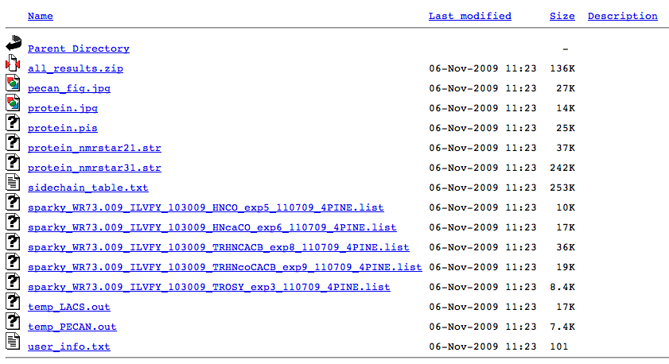Screen dimensions: 669x364
Task: Click the compressed archive icon beside all_results.zip
Action: [x=12, y=64]
